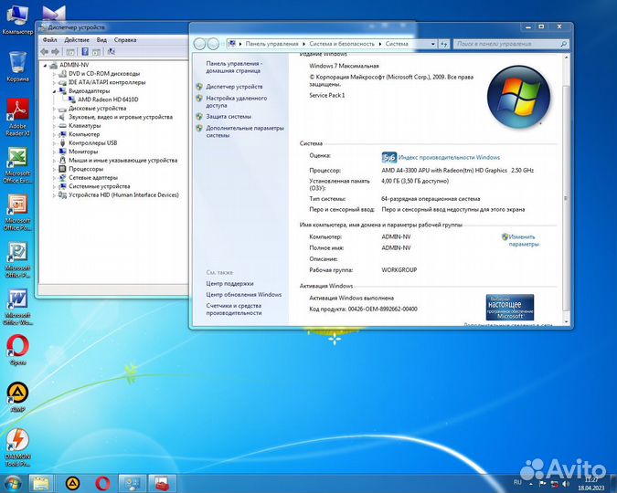Open Explorer folder from taskbar

click(41, 484)
